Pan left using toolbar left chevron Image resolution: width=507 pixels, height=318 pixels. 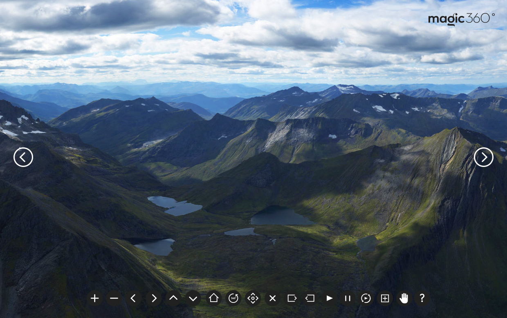(133, 298)
